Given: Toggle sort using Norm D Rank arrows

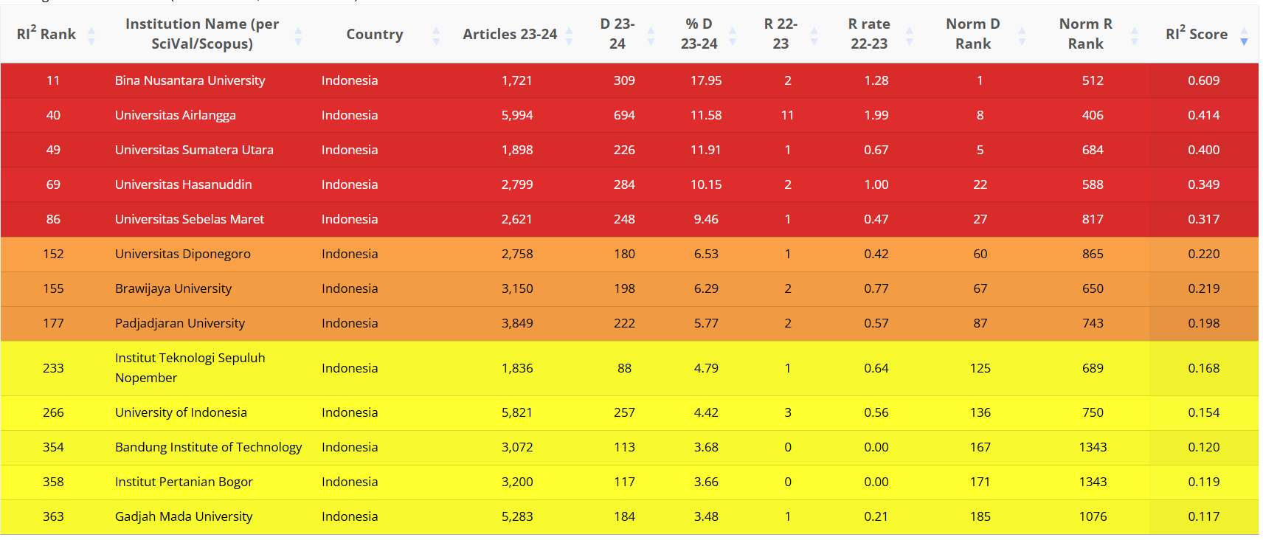Looking at the screenshot, I should [1022, 35].
